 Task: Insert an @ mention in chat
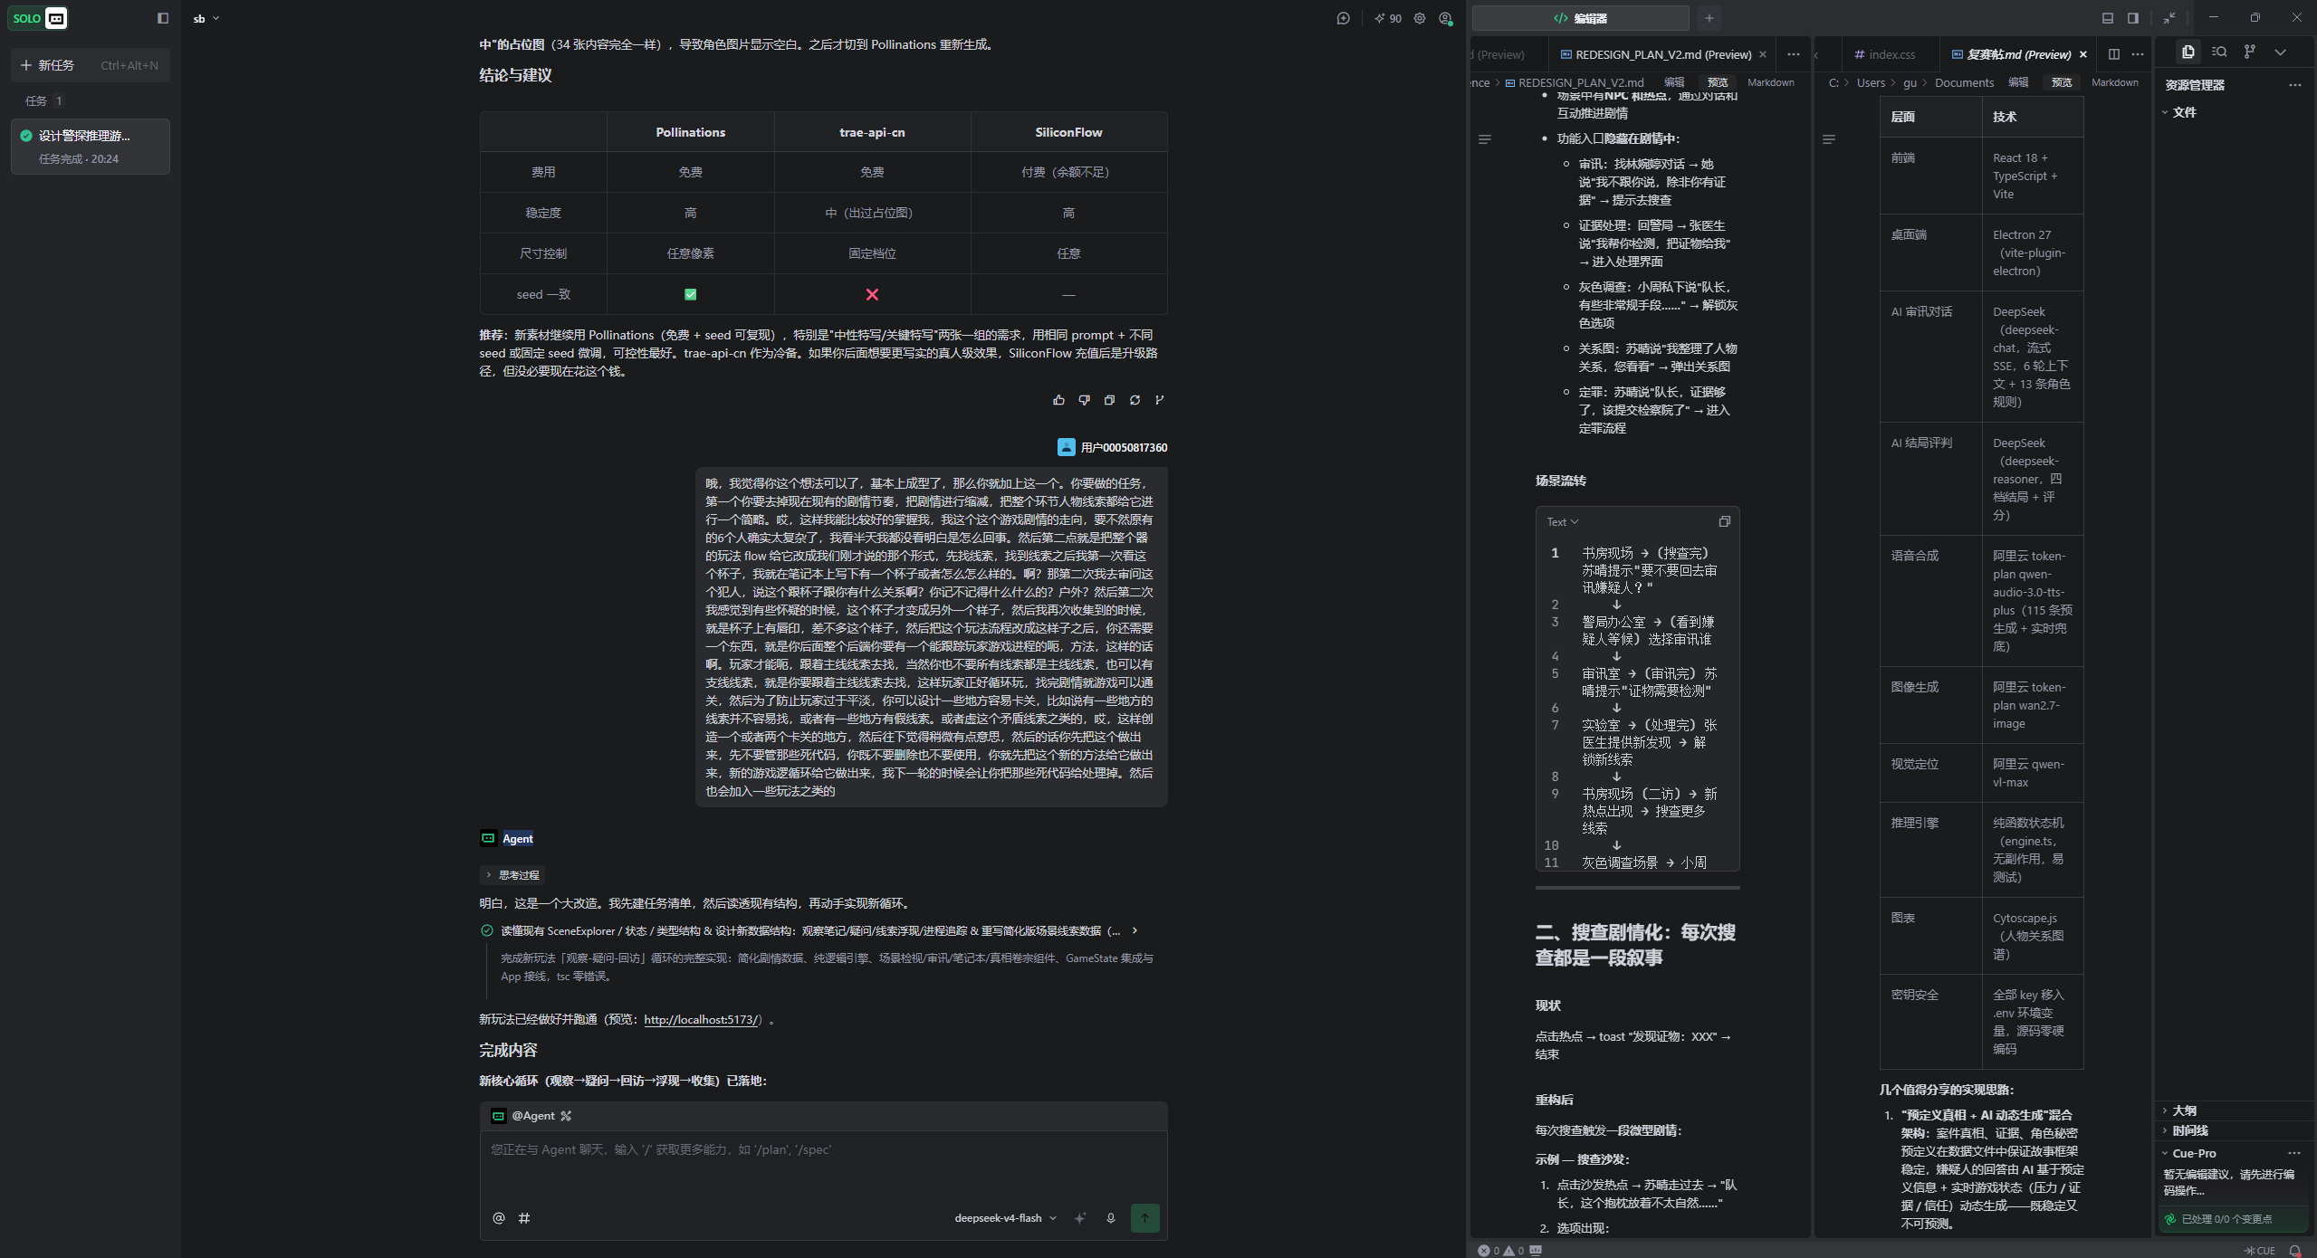[499, 1218]
